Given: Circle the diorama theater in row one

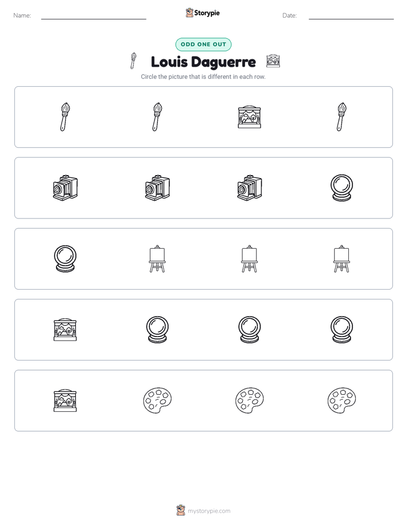Looking at the screenshot, I should pyautogui.click(x=249, y=117).
